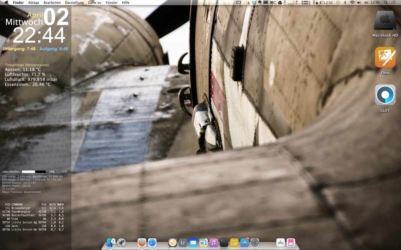This screenshot has width=401, height=250.
Task: Select the GLET desktop icon
Action: (x=385, y=95)
